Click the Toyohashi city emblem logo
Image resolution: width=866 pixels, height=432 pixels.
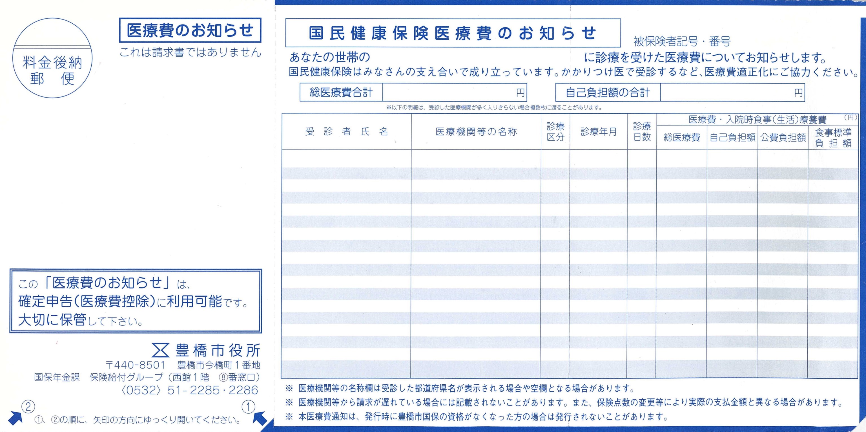[x=160, y=350]
